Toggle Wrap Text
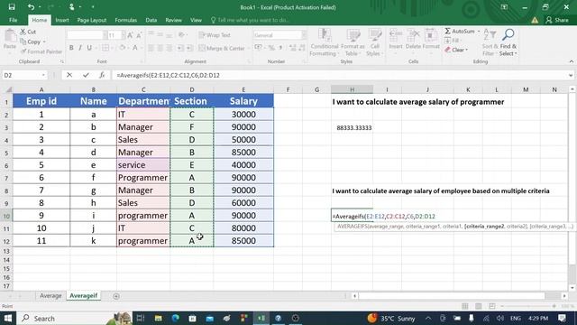 tap(215, 35)
